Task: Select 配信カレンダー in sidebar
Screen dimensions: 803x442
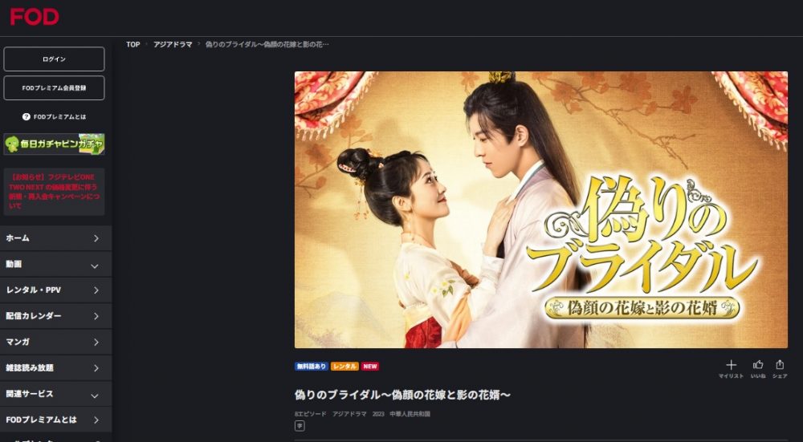Action: (56, 316)
